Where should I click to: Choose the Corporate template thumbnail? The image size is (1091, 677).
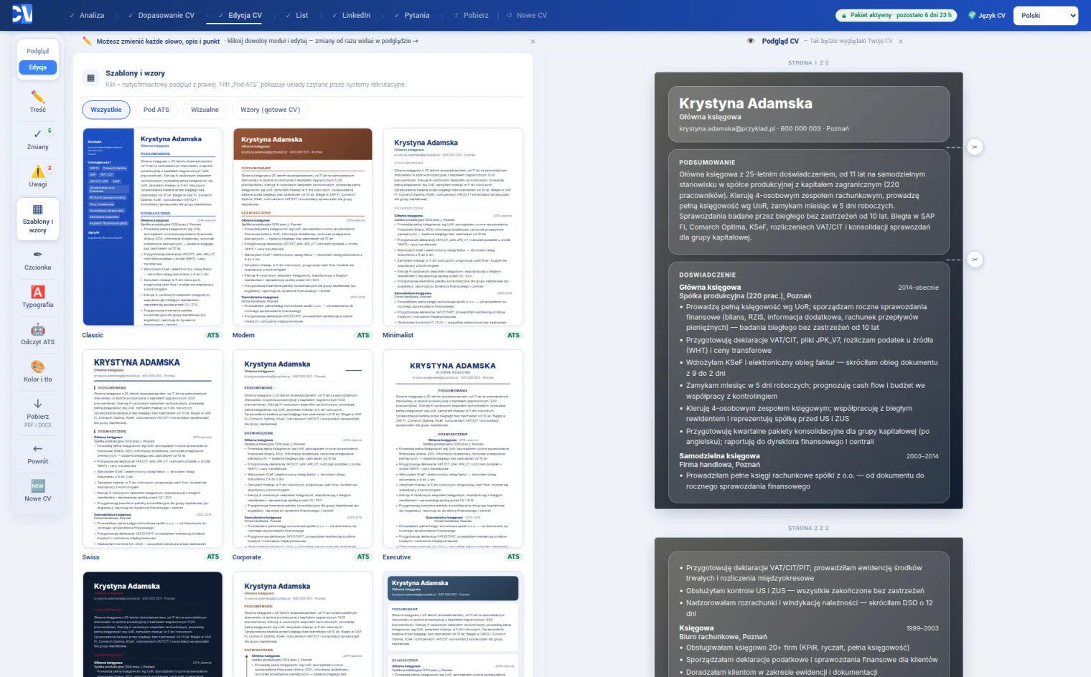pyautogui.click(x=303, y=449)
